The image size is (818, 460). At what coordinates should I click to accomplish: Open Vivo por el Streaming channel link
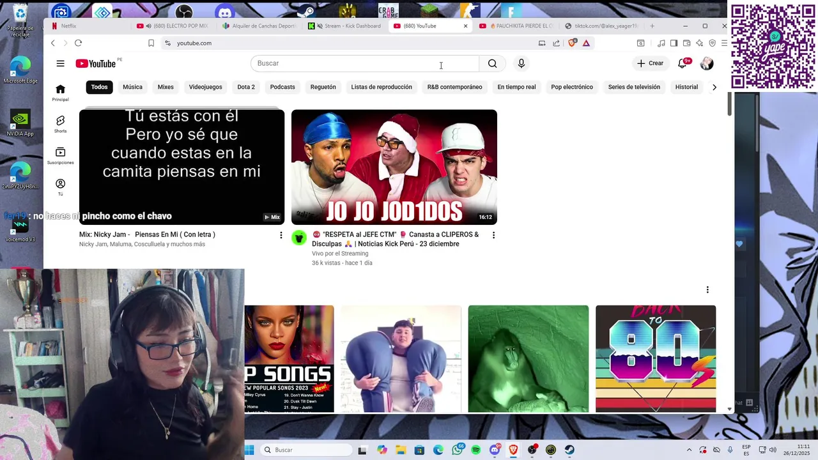[340, 254]
